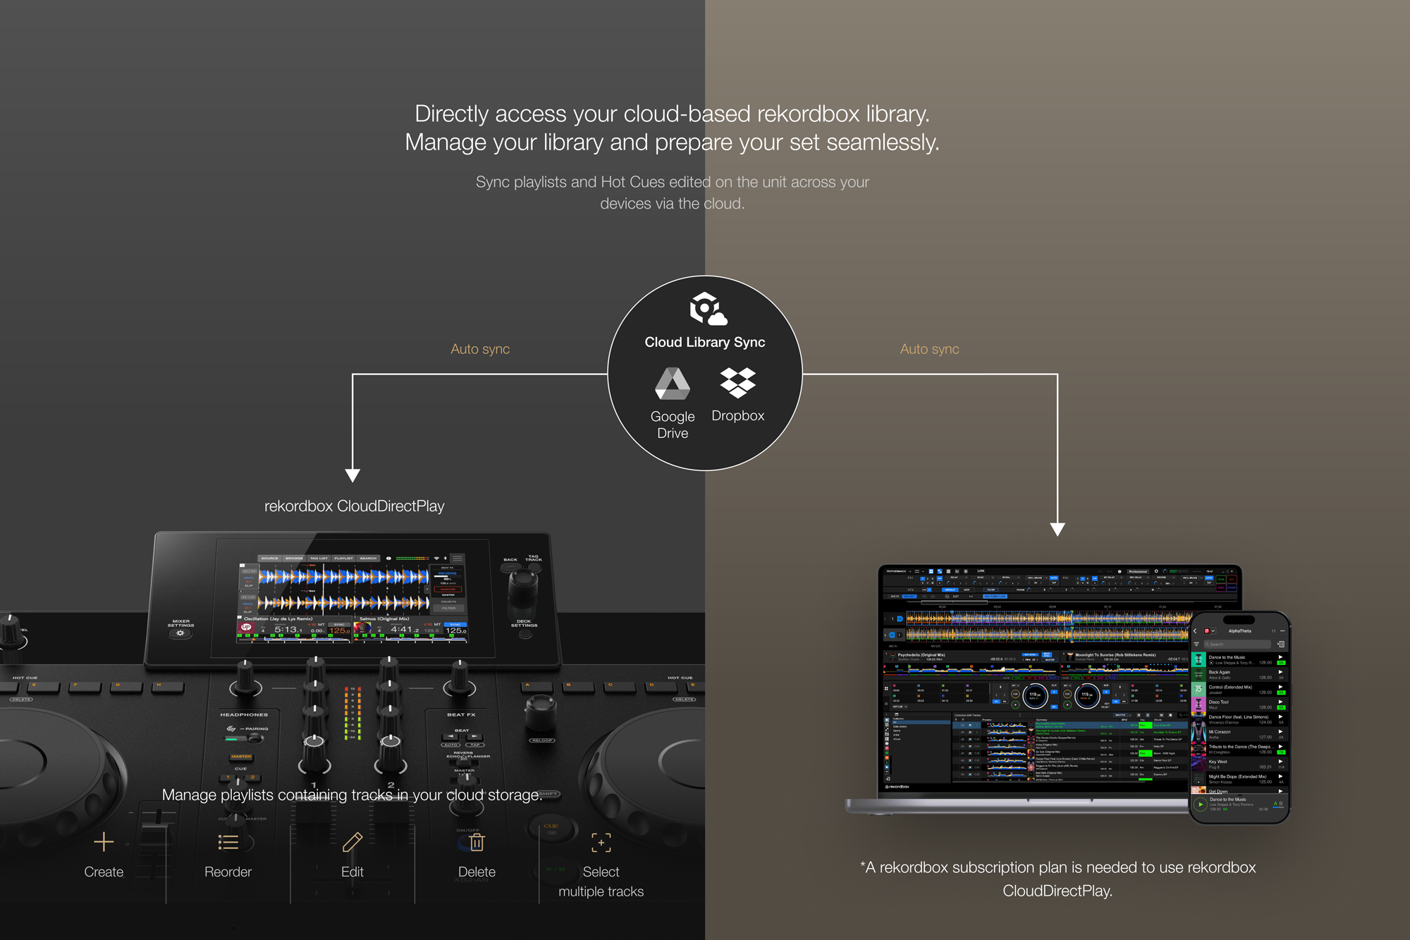The height and width of the screenshot is (940, 1410).
Task: Toggle the orange MASTER headphones button
Action: (241, 757)
